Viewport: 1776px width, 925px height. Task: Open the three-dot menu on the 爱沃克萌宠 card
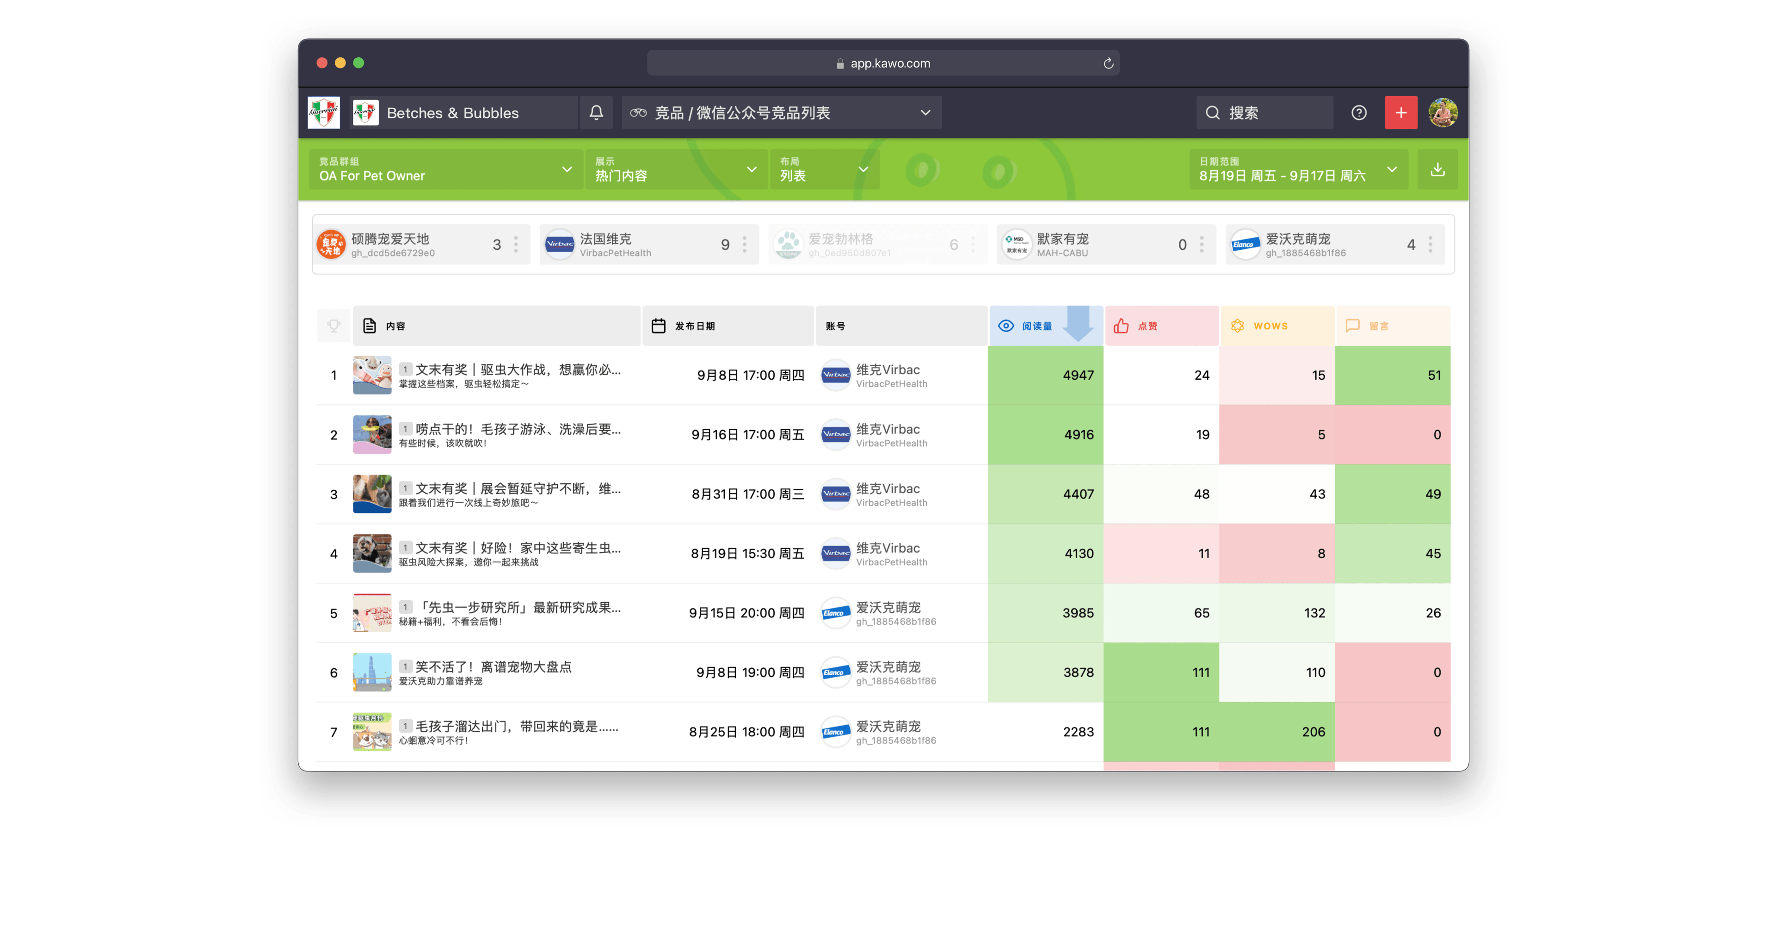point(1431,244)
